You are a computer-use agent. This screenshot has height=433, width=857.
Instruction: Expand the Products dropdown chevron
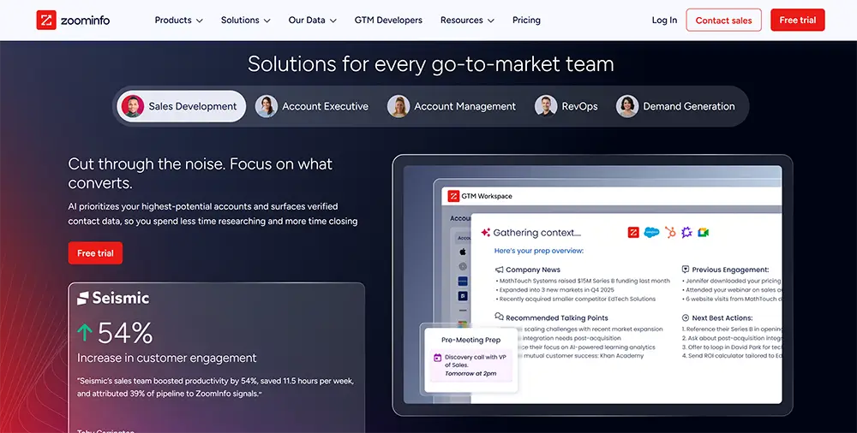click(200, 21)
